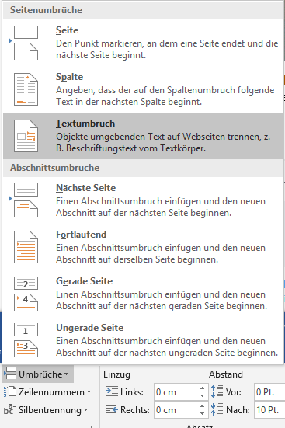Click the spacing-before icon next to Vor

(217, 391)
